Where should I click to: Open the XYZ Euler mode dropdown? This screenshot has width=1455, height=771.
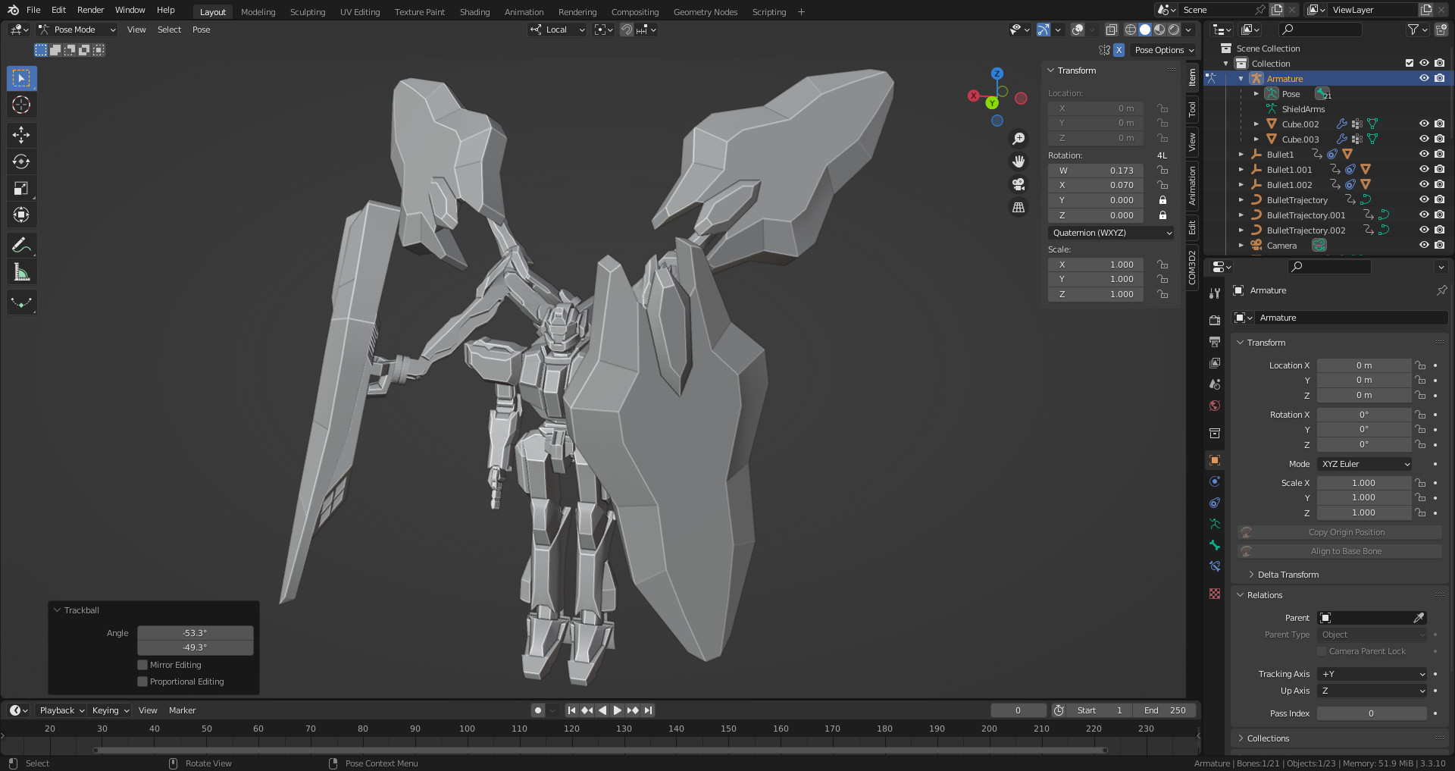1365,464
